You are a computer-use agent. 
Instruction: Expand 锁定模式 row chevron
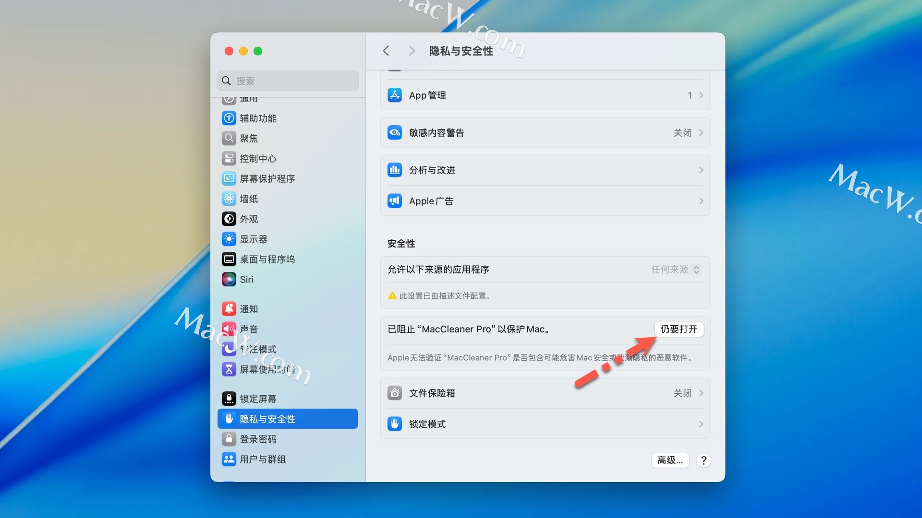click(x=701, y=424)
